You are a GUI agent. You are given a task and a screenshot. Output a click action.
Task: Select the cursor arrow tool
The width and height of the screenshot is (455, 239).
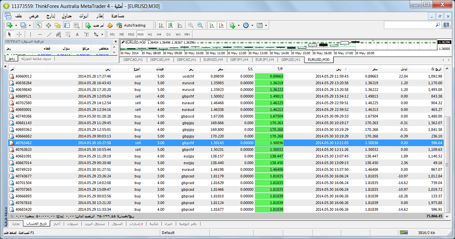pos(10,34)
